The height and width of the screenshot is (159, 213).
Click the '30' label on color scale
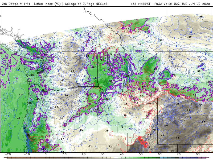pos(103,154)
